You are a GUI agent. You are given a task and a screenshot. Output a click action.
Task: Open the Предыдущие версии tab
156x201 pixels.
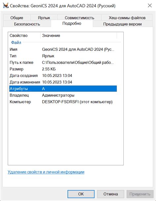[x=122, y=24]
